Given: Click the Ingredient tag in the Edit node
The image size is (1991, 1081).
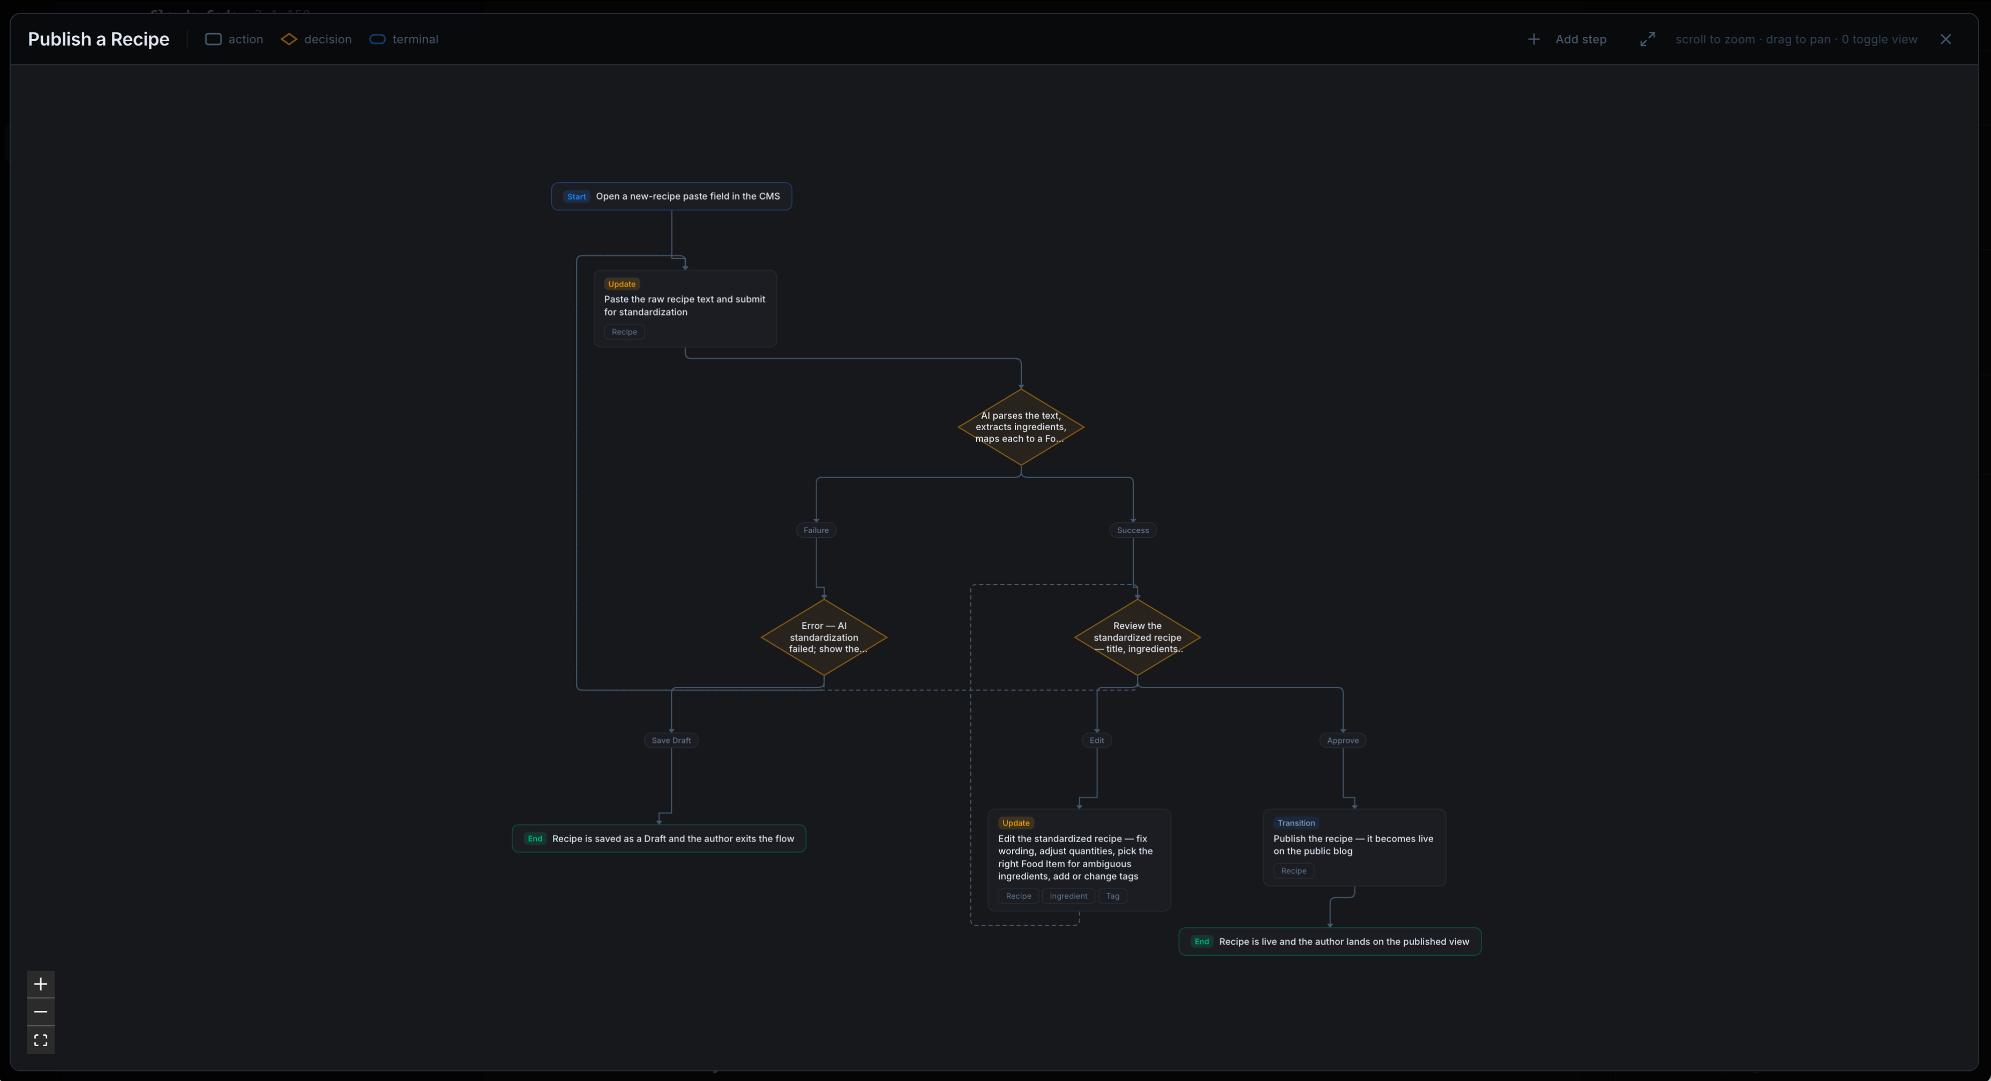Looking at the screenshot, I should coord(1068,896).
